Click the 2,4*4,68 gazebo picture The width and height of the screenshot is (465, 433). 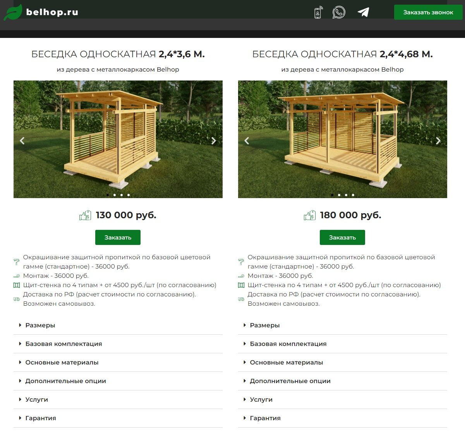click(343, 139)
